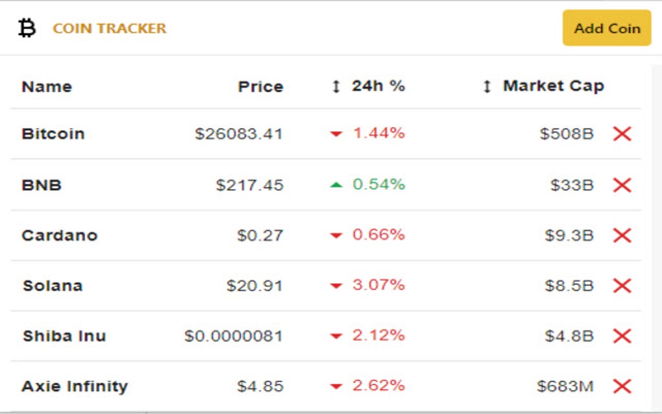Open the Add Coin dialog
Viewport: 662px width, 414px height.
tap(606, 28)
